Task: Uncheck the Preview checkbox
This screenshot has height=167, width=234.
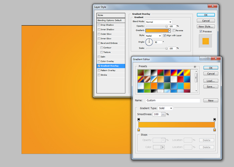Action: (x=201, y=32)
